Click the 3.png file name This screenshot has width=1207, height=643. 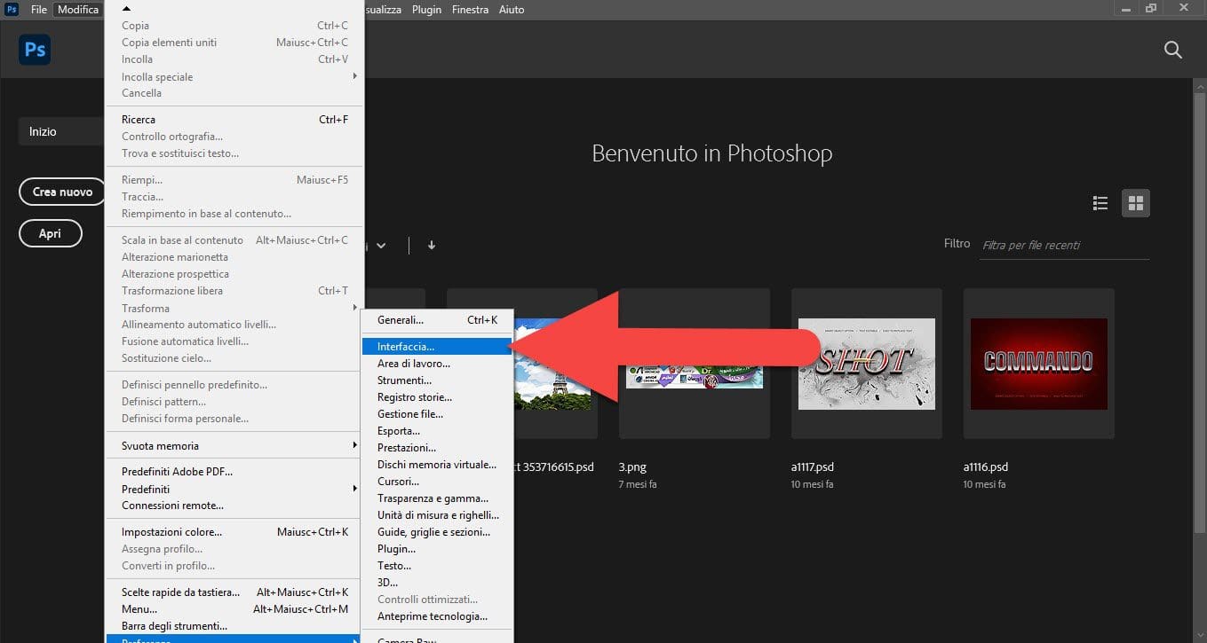(x=633, y=467)
